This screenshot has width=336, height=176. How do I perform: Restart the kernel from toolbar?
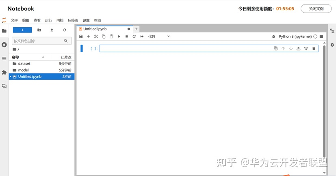[x=134, y=37]
